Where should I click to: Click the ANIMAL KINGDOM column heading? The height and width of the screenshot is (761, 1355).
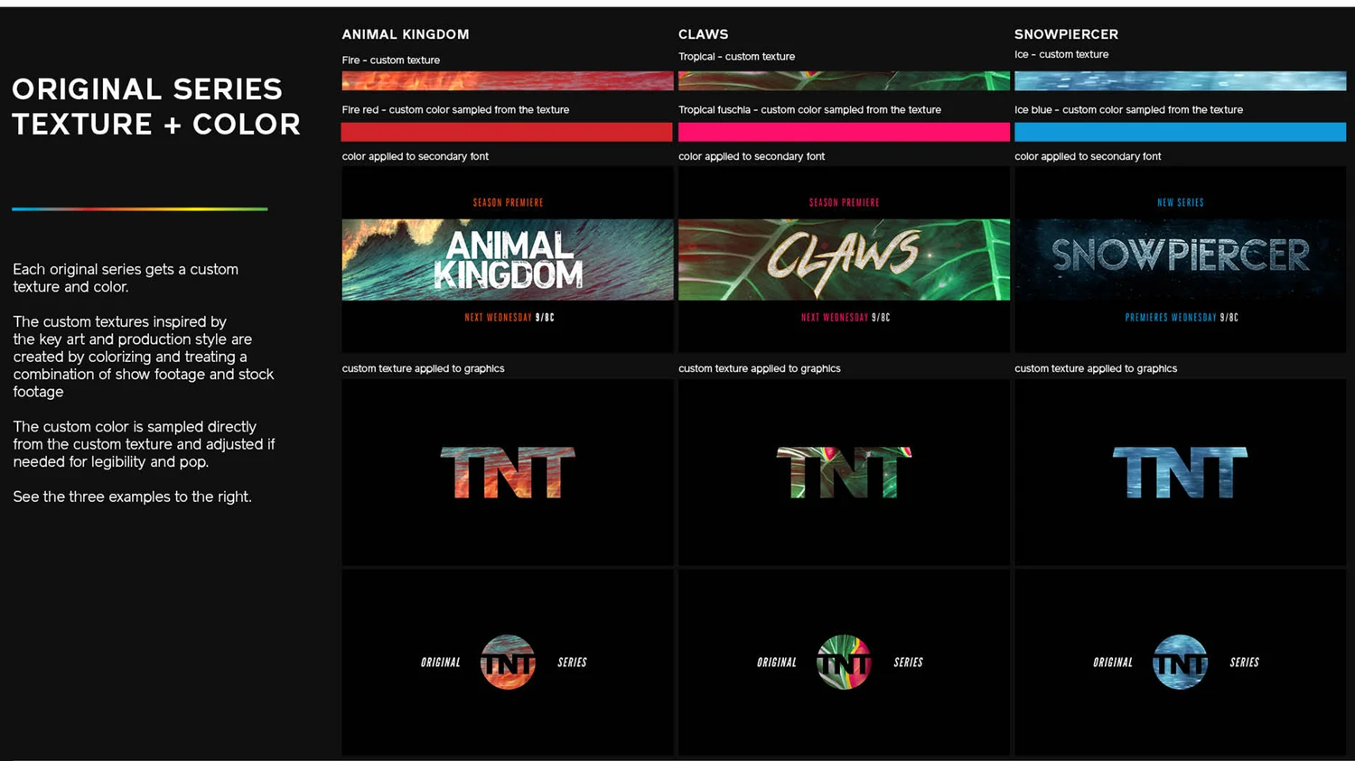click(406, 34)
